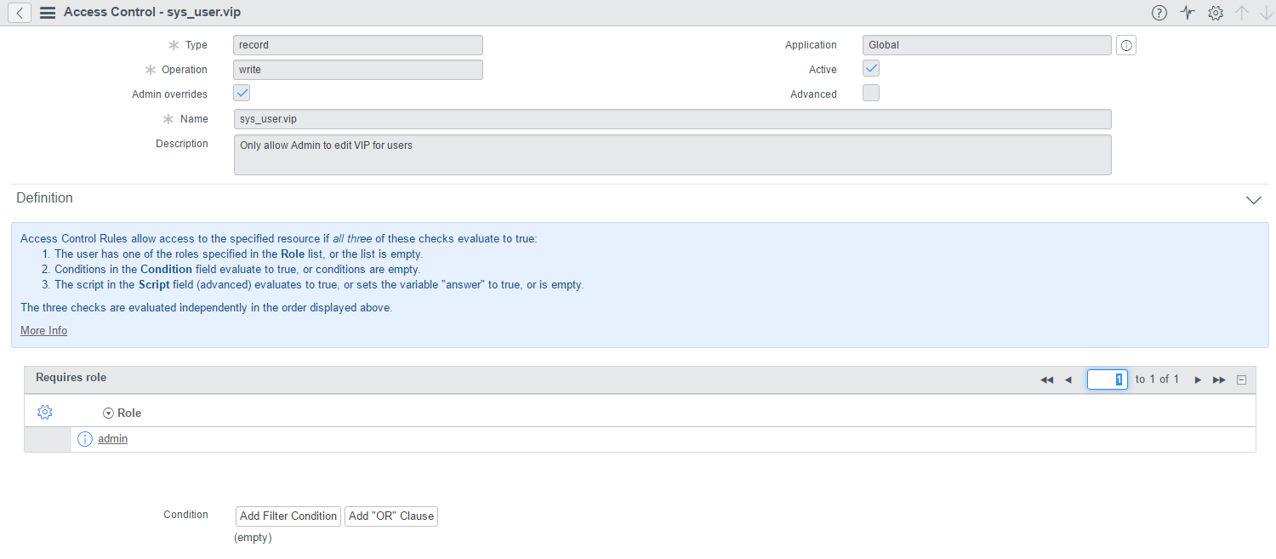Click the info icon beside admin role
This screenshot has width=1276, height=559.
coord(85,439)
